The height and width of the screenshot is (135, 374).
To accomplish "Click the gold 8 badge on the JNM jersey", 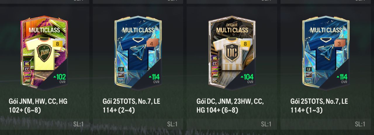I will 58,43.
